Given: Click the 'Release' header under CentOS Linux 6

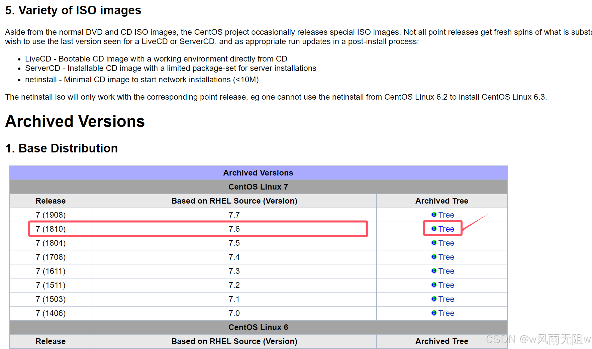Looking at the screenshot, I should tap(51, 341).
